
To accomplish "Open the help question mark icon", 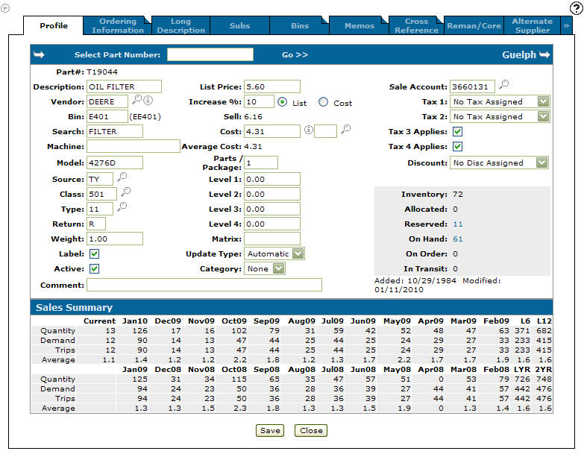I will coord(577,8).
